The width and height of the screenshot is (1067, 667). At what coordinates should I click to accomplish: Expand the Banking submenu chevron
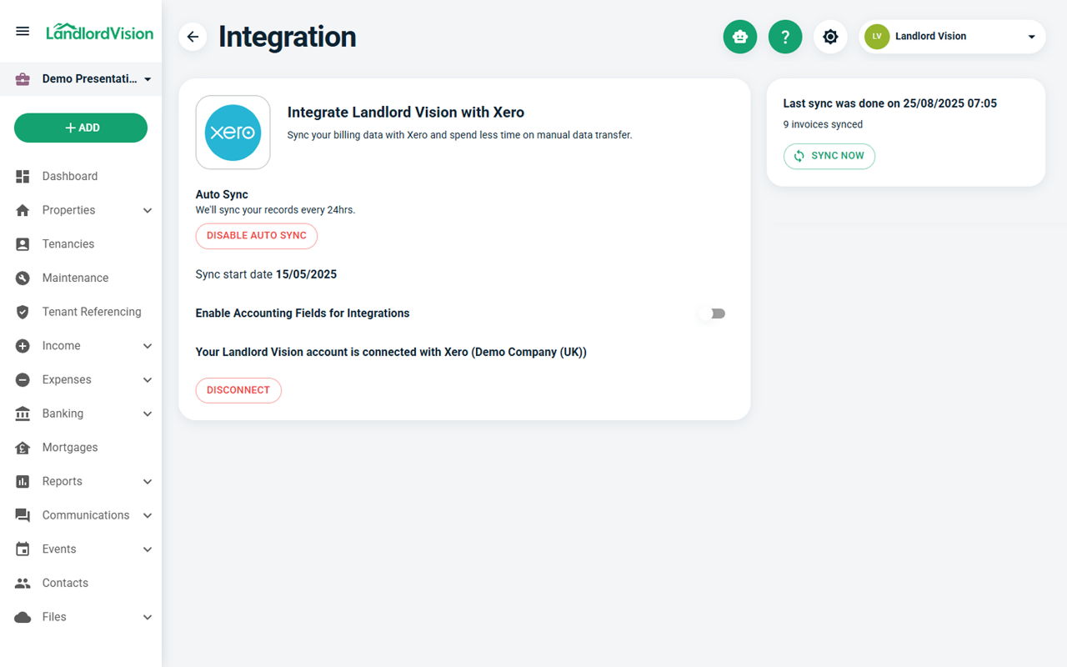tap(148, 414)
